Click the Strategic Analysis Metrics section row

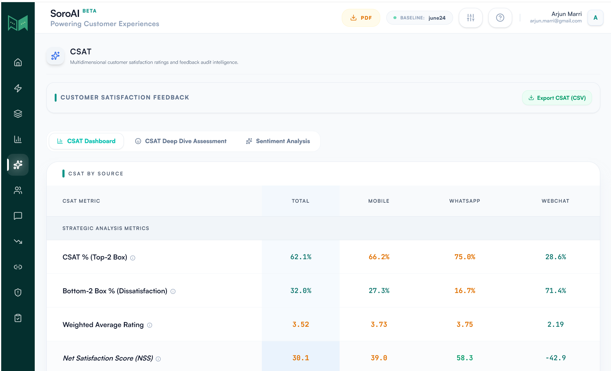[323, 228]
